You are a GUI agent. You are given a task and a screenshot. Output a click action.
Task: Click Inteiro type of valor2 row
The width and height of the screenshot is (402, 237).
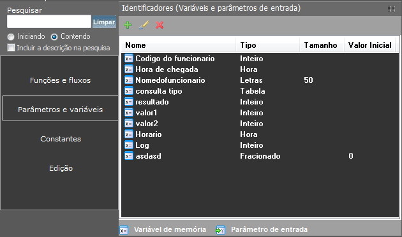251,124
